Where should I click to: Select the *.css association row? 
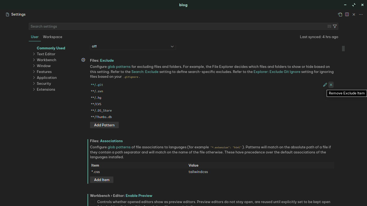(212, 172)
